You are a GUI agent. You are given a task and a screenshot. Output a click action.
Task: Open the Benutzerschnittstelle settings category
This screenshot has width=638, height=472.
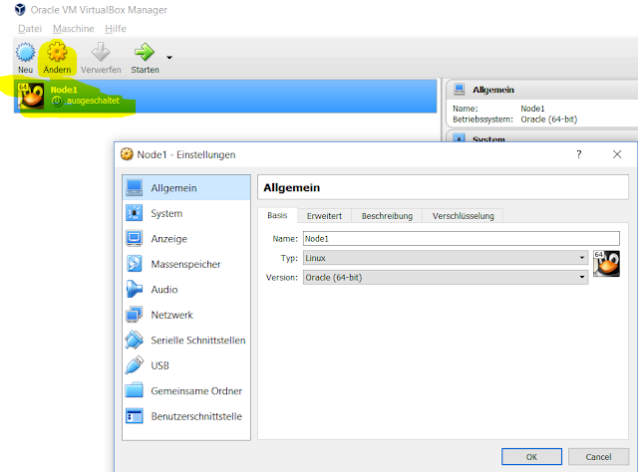click(186, 416)
